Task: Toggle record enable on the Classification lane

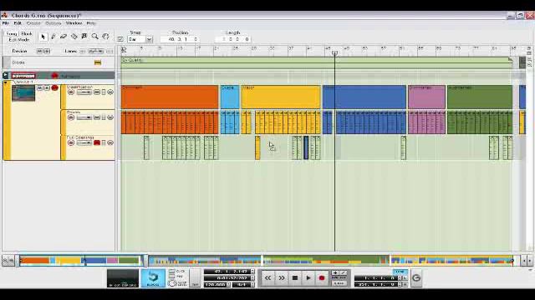Action: [71, 92]
